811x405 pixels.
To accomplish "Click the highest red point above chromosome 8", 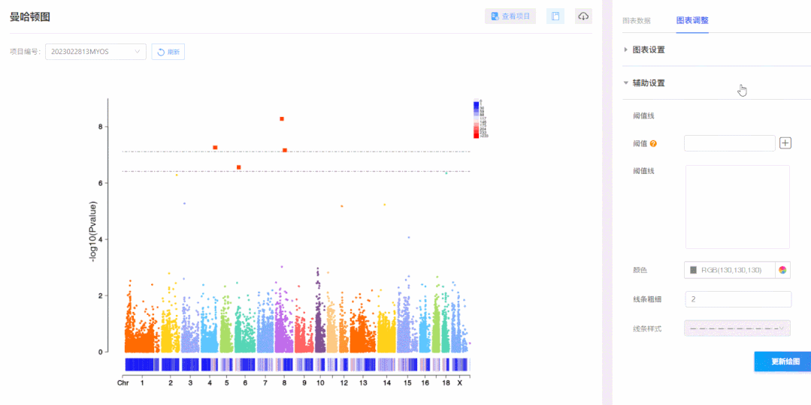I will pyautogui.click(x=282, y=118).
